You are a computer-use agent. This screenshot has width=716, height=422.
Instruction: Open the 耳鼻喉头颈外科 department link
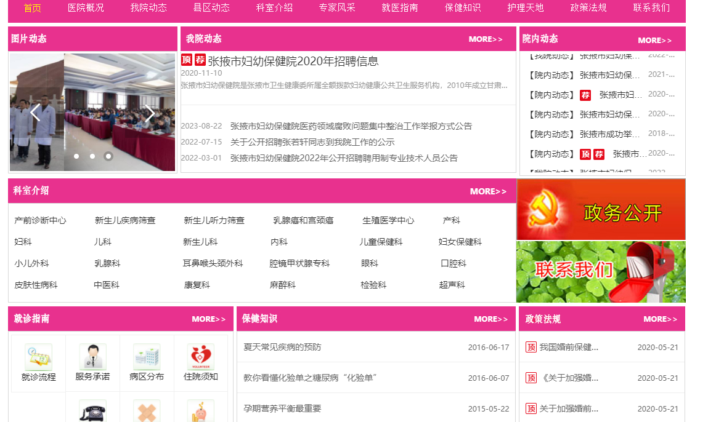pyautogui.click(x=213, y=263)
